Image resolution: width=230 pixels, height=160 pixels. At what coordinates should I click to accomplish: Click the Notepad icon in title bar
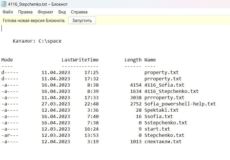point(4,4)
